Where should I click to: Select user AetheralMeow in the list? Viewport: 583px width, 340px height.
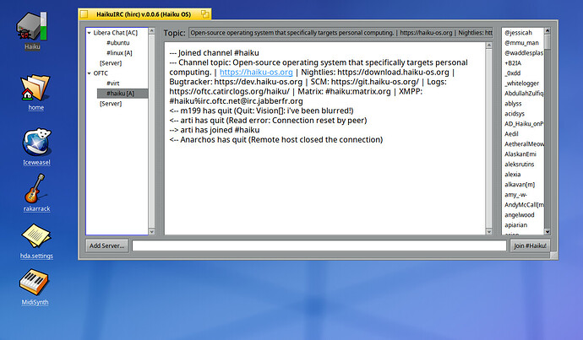point(524,144)
